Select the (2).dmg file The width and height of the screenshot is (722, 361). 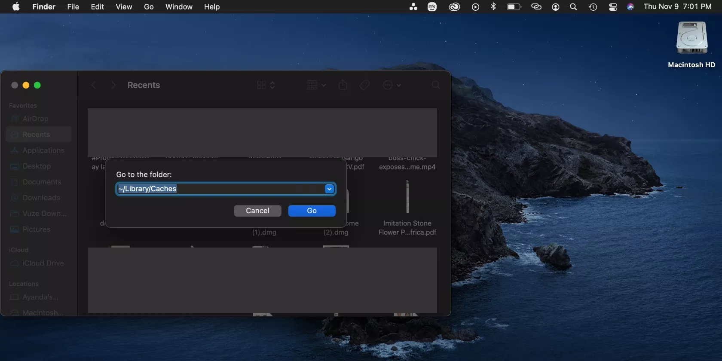tap(336, 232)
